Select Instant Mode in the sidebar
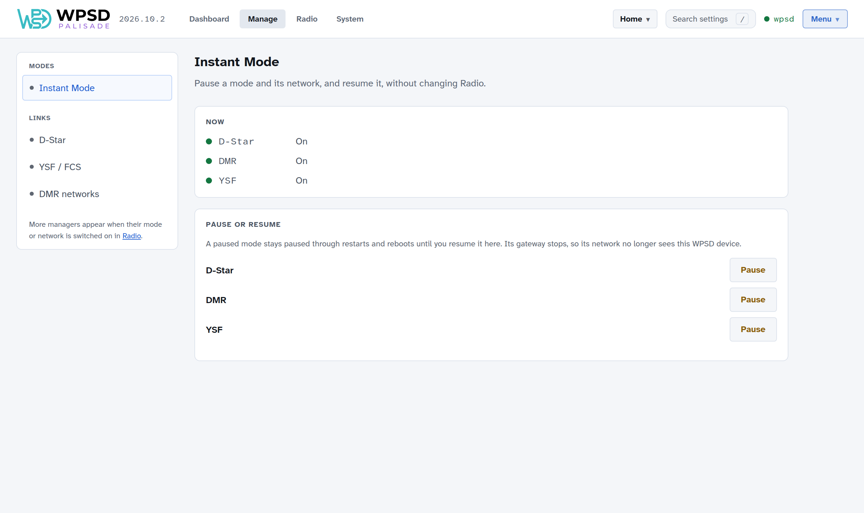This screenshot has width=864, height=513. pos(97,88)
